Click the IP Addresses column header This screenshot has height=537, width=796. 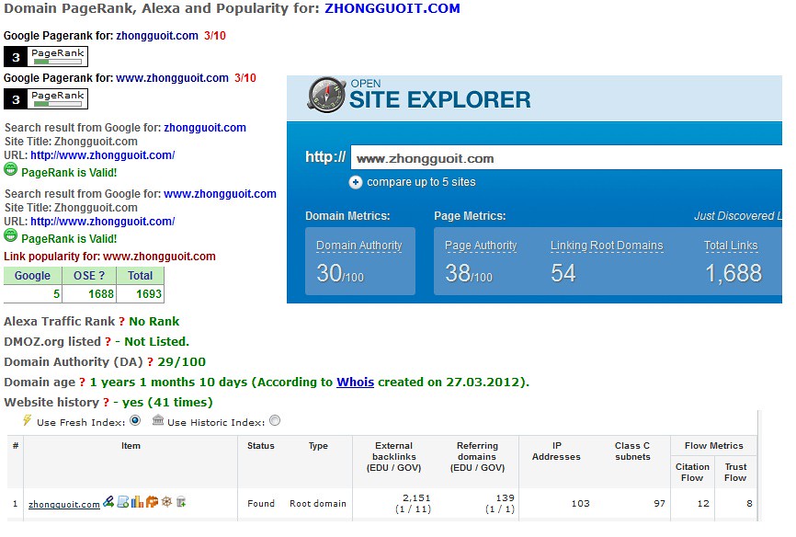pos(556,451)
